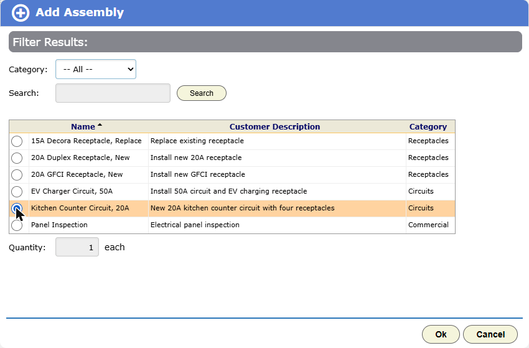This screenshot has width=529, height=348.
Task: Click the Cancel button
Action: click(x=490, y=334)
